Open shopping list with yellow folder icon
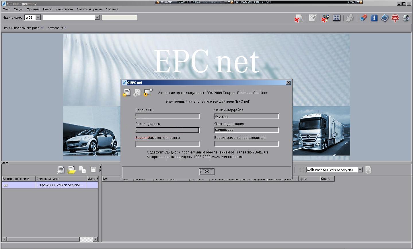Viewport: 413px width, 249px height. 71,170
